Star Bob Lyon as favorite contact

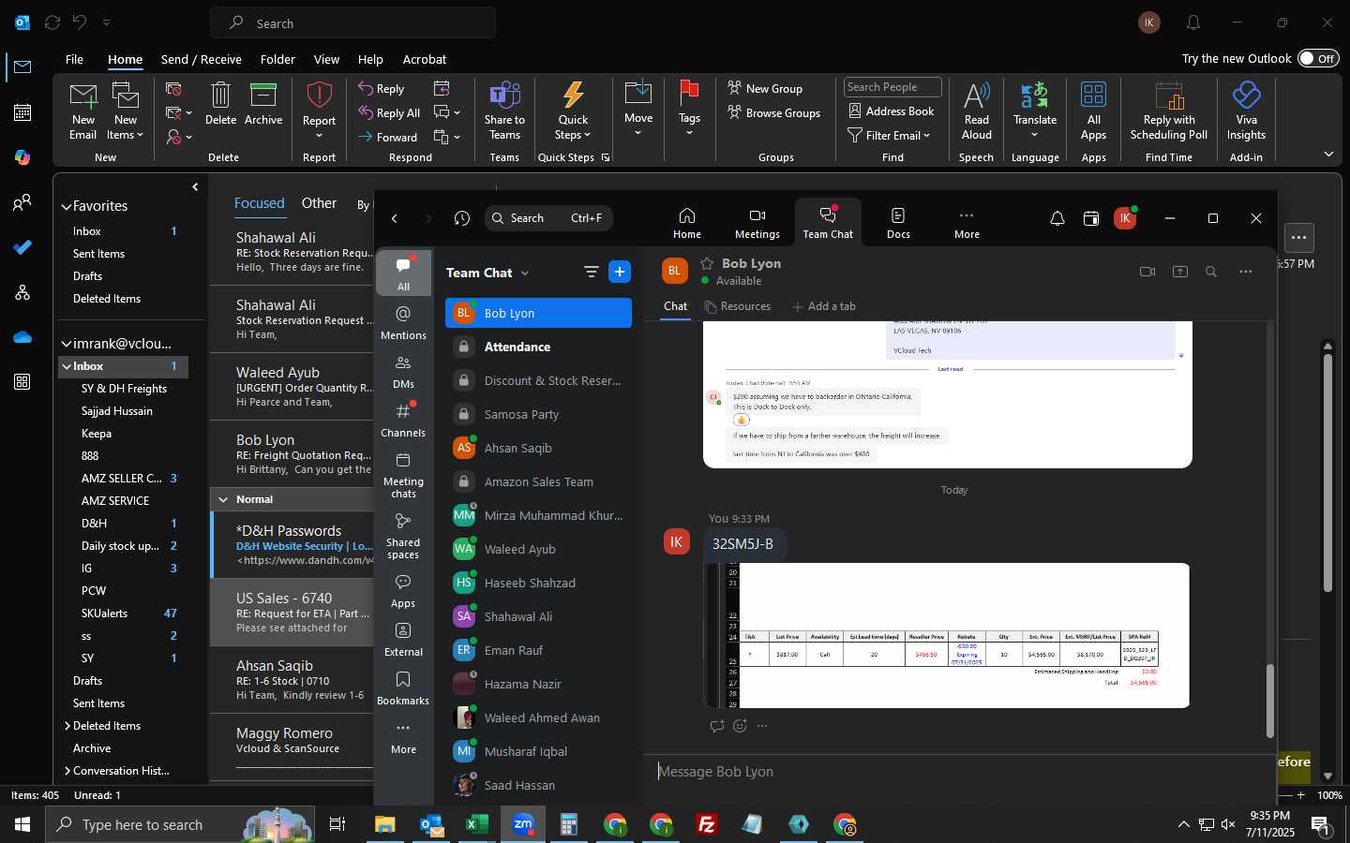tap(708, 263)
